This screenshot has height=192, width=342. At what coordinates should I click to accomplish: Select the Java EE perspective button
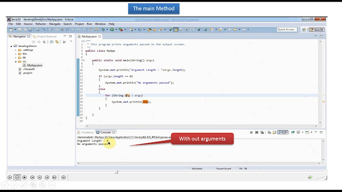pos(317,30)
